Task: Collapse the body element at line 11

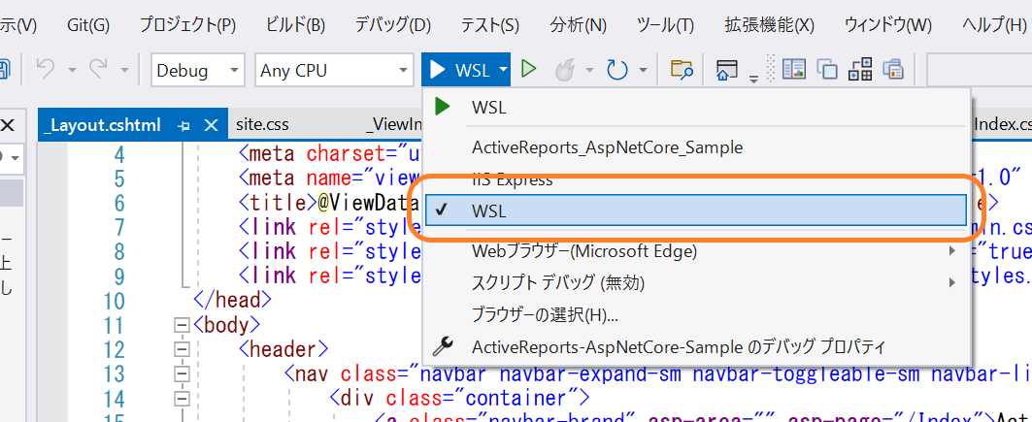Action: [181, 325]
